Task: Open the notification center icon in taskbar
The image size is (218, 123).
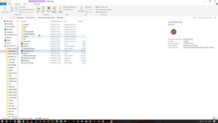Action: click(x=214, y=121)
